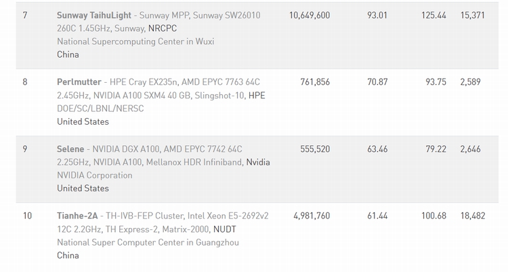Click the HPE vendor link
This screenshot has height=272, width=508.
[257, 96]
